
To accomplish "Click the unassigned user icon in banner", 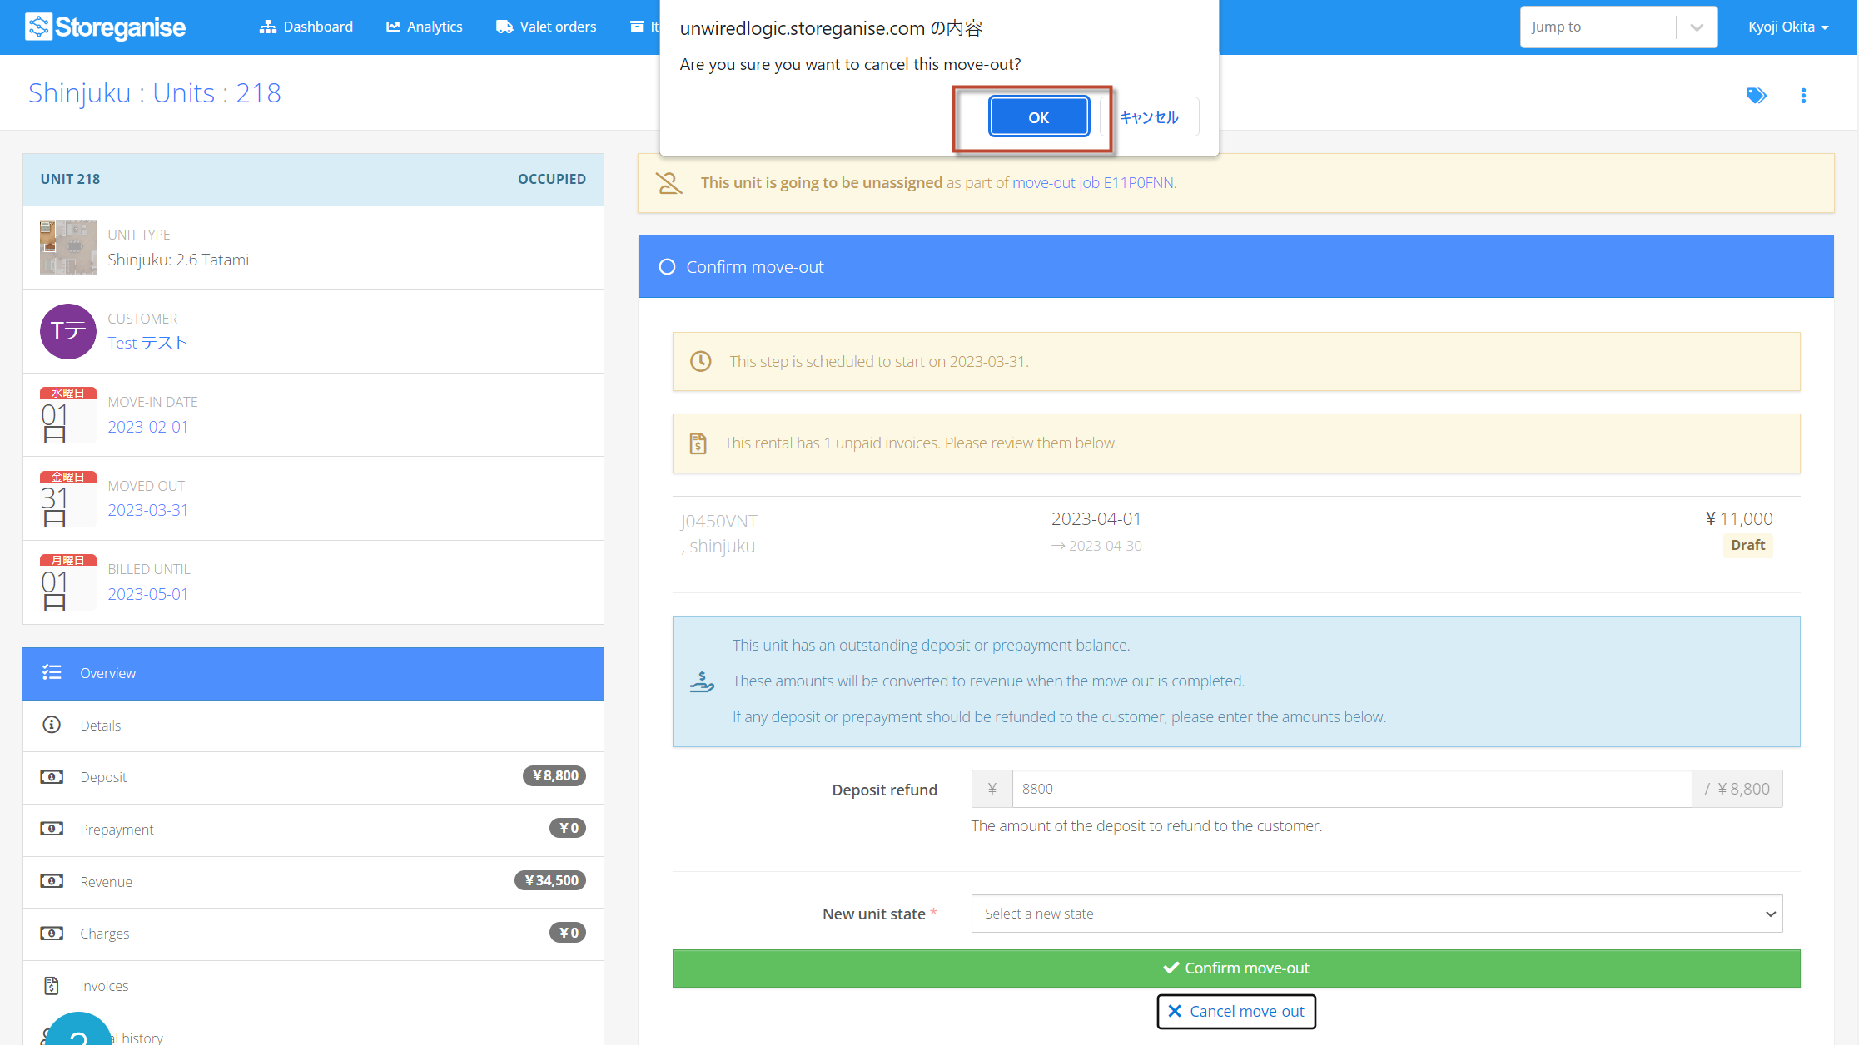I will point(669,182).
